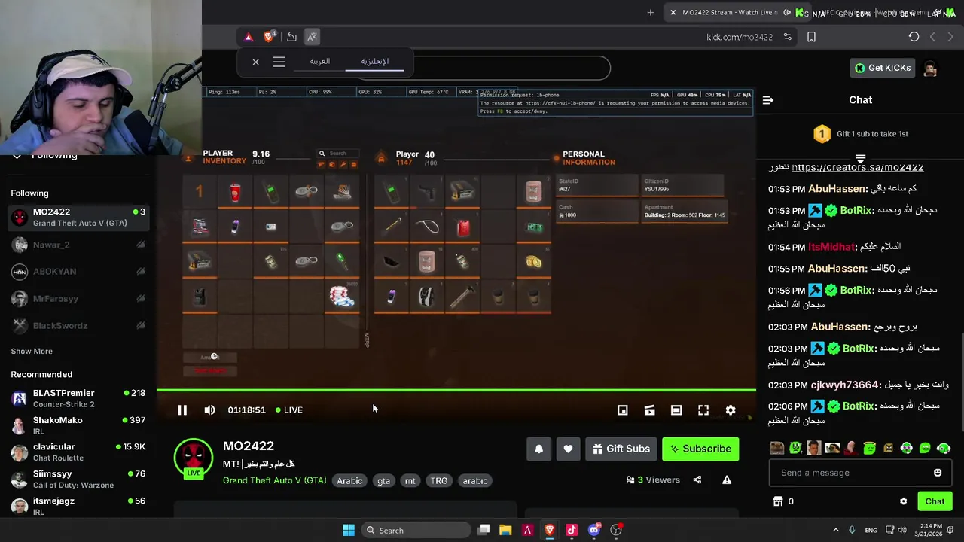Select the TRG tag

pyautogui.click(x=439, y=480)
